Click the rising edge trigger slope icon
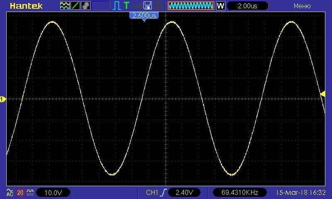 pos(164,192)
